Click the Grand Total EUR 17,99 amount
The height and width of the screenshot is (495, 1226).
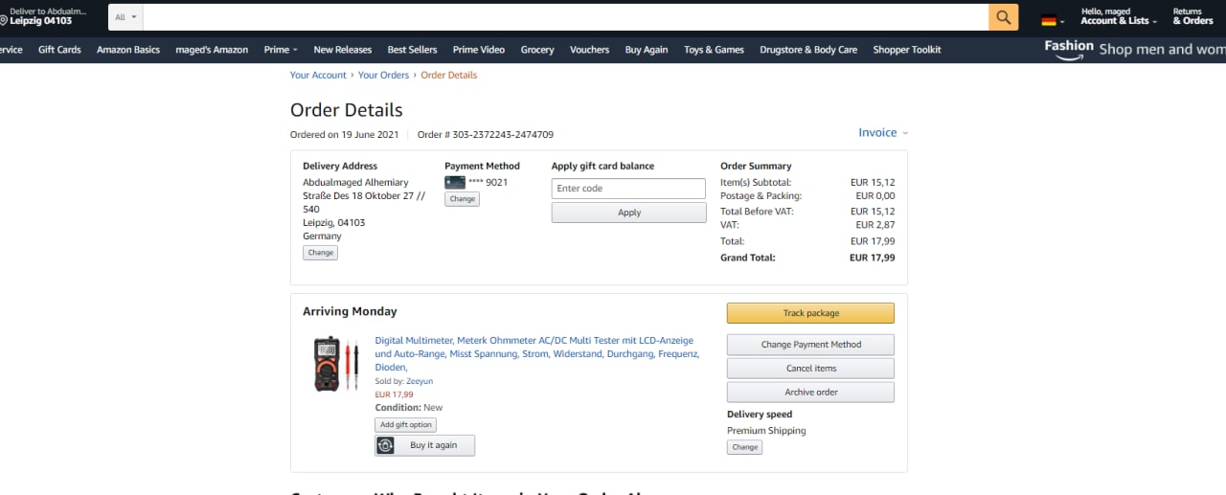click(x=872, y=258)
